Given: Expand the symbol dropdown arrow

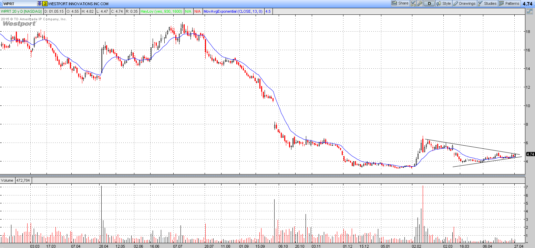Looking at the screenshot, I should (39, 4).
